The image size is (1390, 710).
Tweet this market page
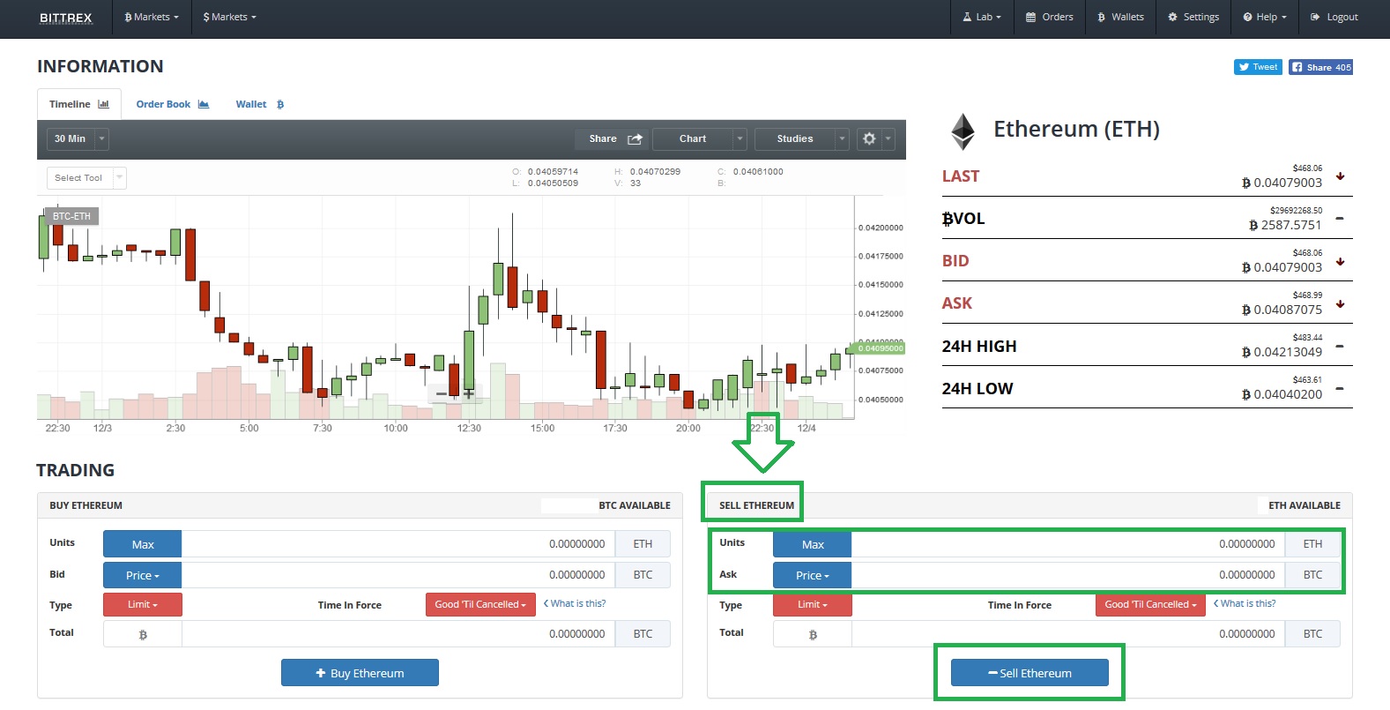coord(1258,67)
